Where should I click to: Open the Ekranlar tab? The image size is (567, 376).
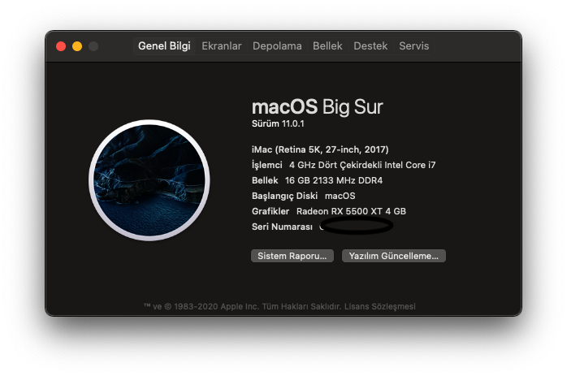coord(222,46)
